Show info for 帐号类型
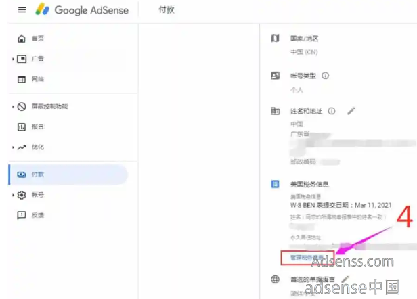Image resolution: width=417 pixels, height=299 pixels. (x=325, y=76)
